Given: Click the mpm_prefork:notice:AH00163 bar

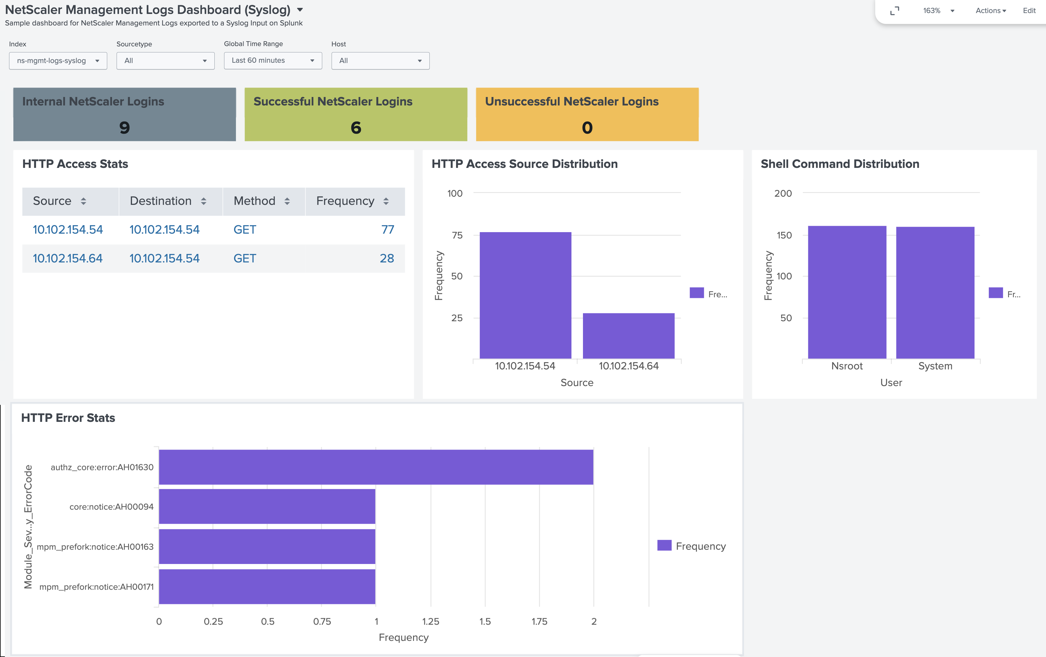Looking at the screenshot, I should (267, 547).
